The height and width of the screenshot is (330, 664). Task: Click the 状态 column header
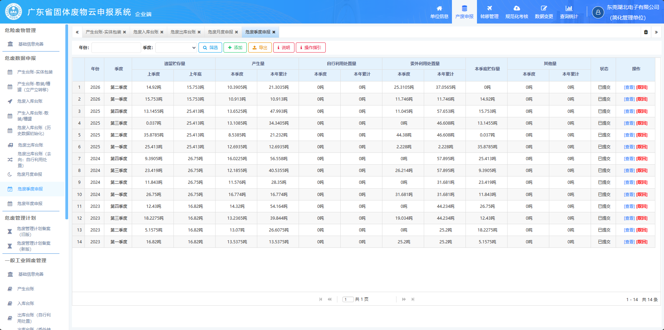click(x=604, y=69)
